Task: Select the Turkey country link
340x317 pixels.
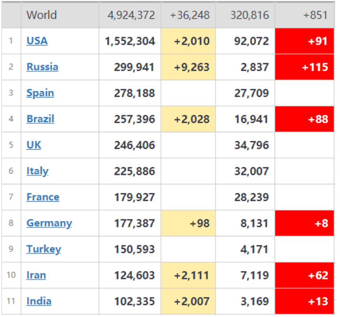Action: pyautogui.click(x=44, y=249)
